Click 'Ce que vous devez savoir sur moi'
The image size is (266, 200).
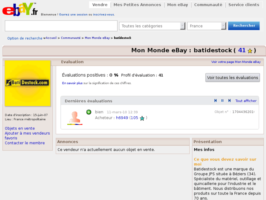[x=225, y=162]
